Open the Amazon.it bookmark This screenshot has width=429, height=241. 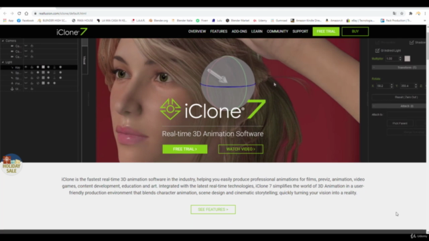point(334,21)
